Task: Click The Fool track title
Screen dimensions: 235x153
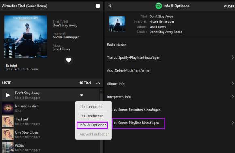Action: (21, 119)
